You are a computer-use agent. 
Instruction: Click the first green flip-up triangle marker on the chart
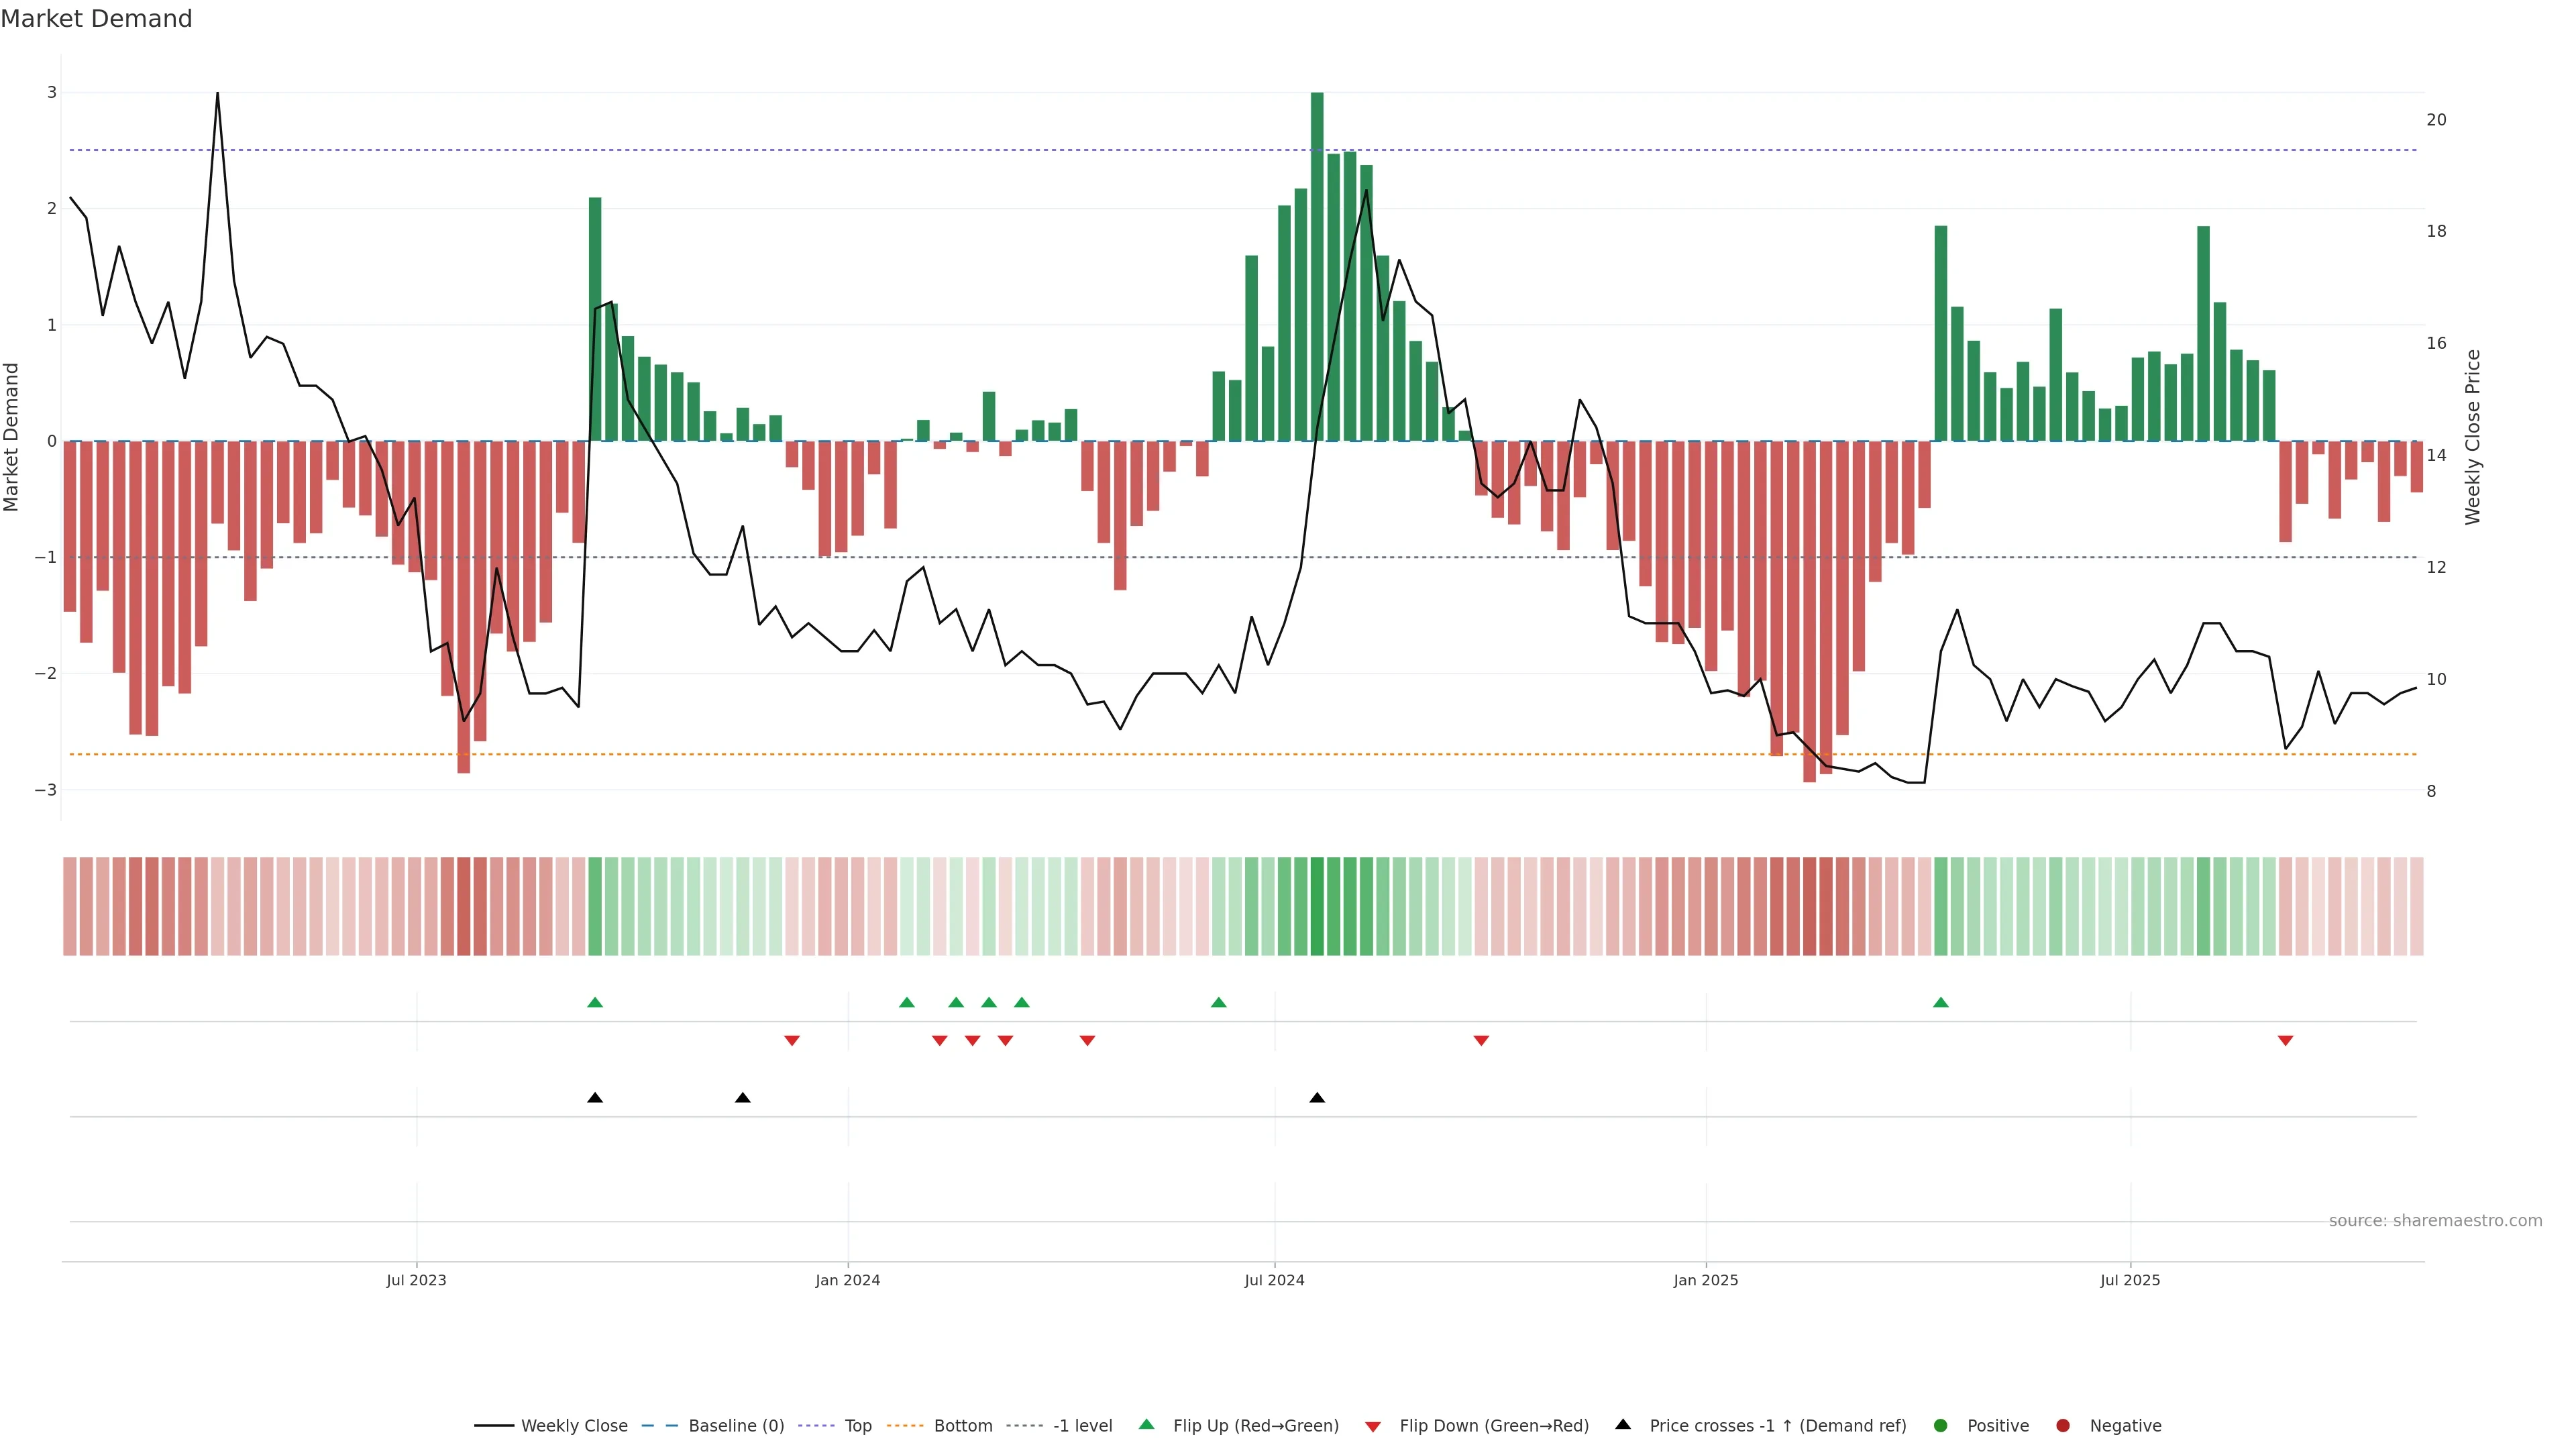595,1002
